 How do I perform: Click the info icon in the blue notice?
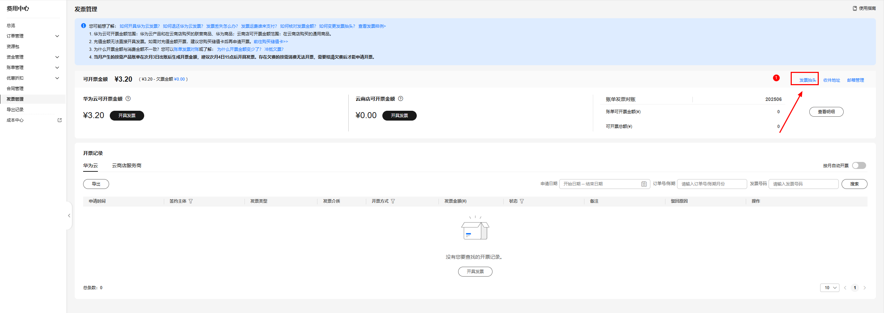point(83,26)
